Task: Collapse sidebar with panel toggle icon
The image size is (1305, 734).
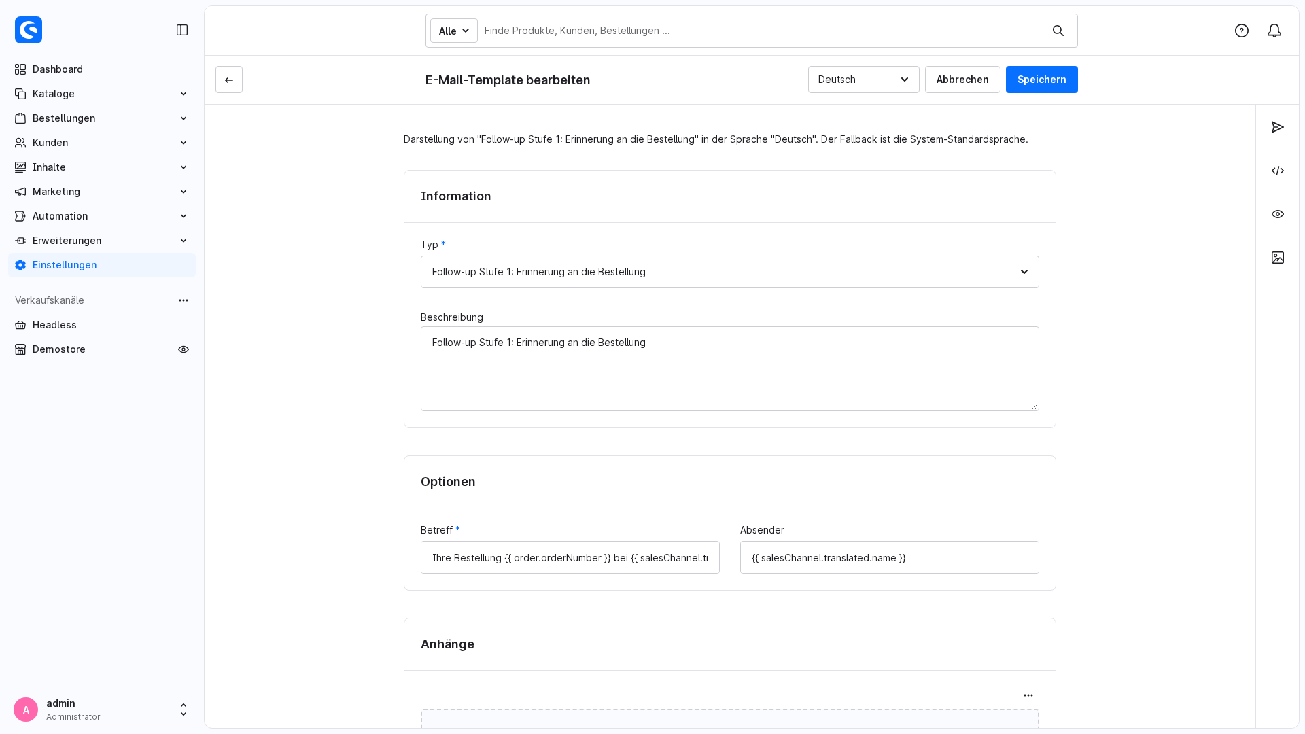Action: (x=182, y=30)
